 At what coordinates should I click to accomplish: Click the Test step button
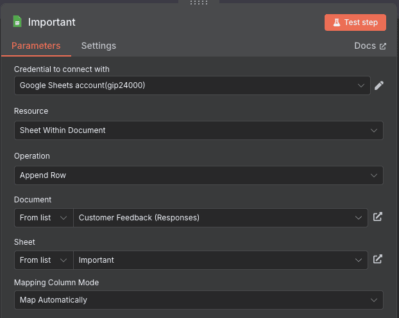point(355,22)
